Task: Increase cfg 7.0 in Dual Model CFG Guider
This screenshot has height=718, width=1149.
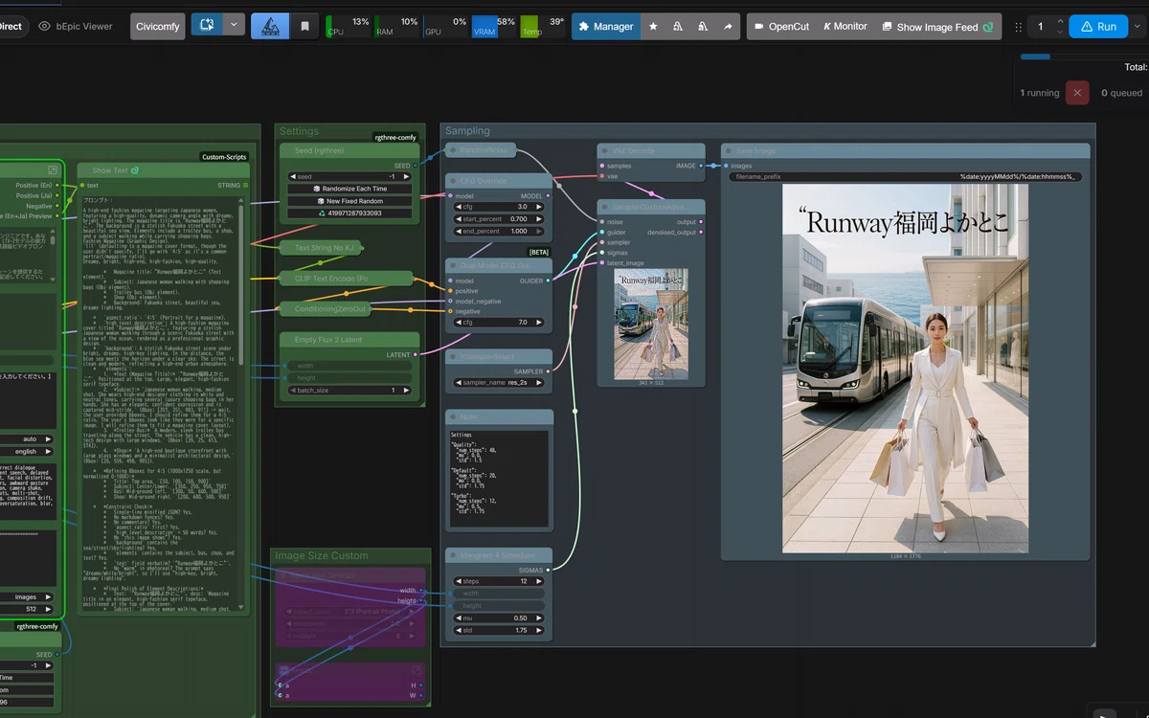Action: pyautogui.click(x=540, y=322)
